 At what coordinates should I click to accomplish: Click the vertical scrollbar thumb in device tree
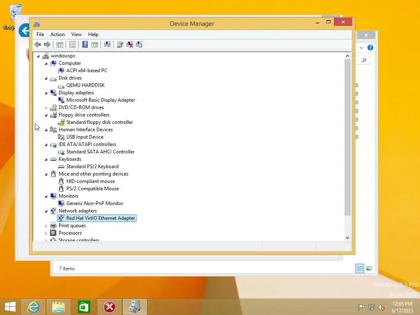click(x=347, y=137)
